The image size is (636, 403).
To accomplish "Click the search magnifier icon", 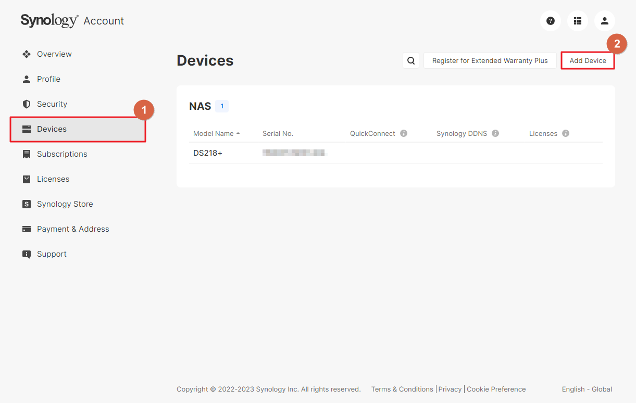I will 411,60.
